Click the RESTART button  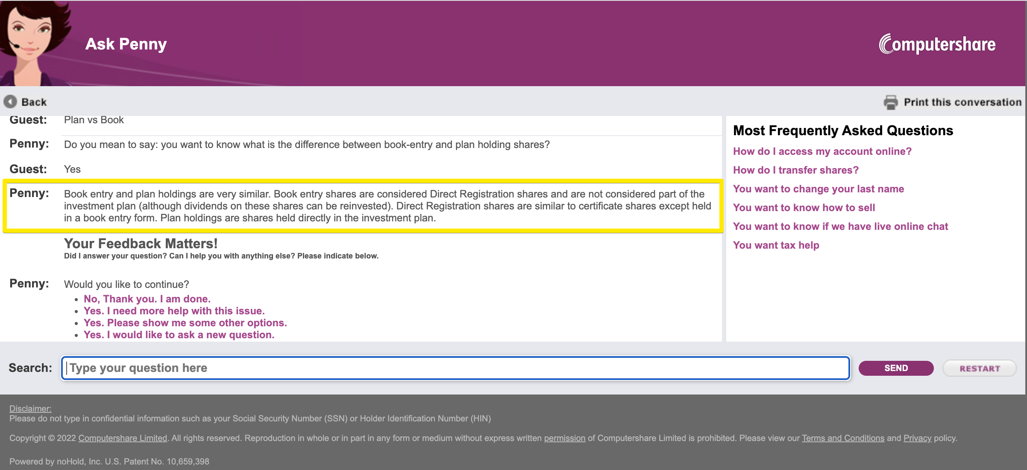coord(979,368)
